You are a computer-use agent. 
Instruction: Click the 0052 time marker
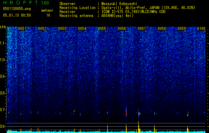pyautogui.click(x=42, y=29)
